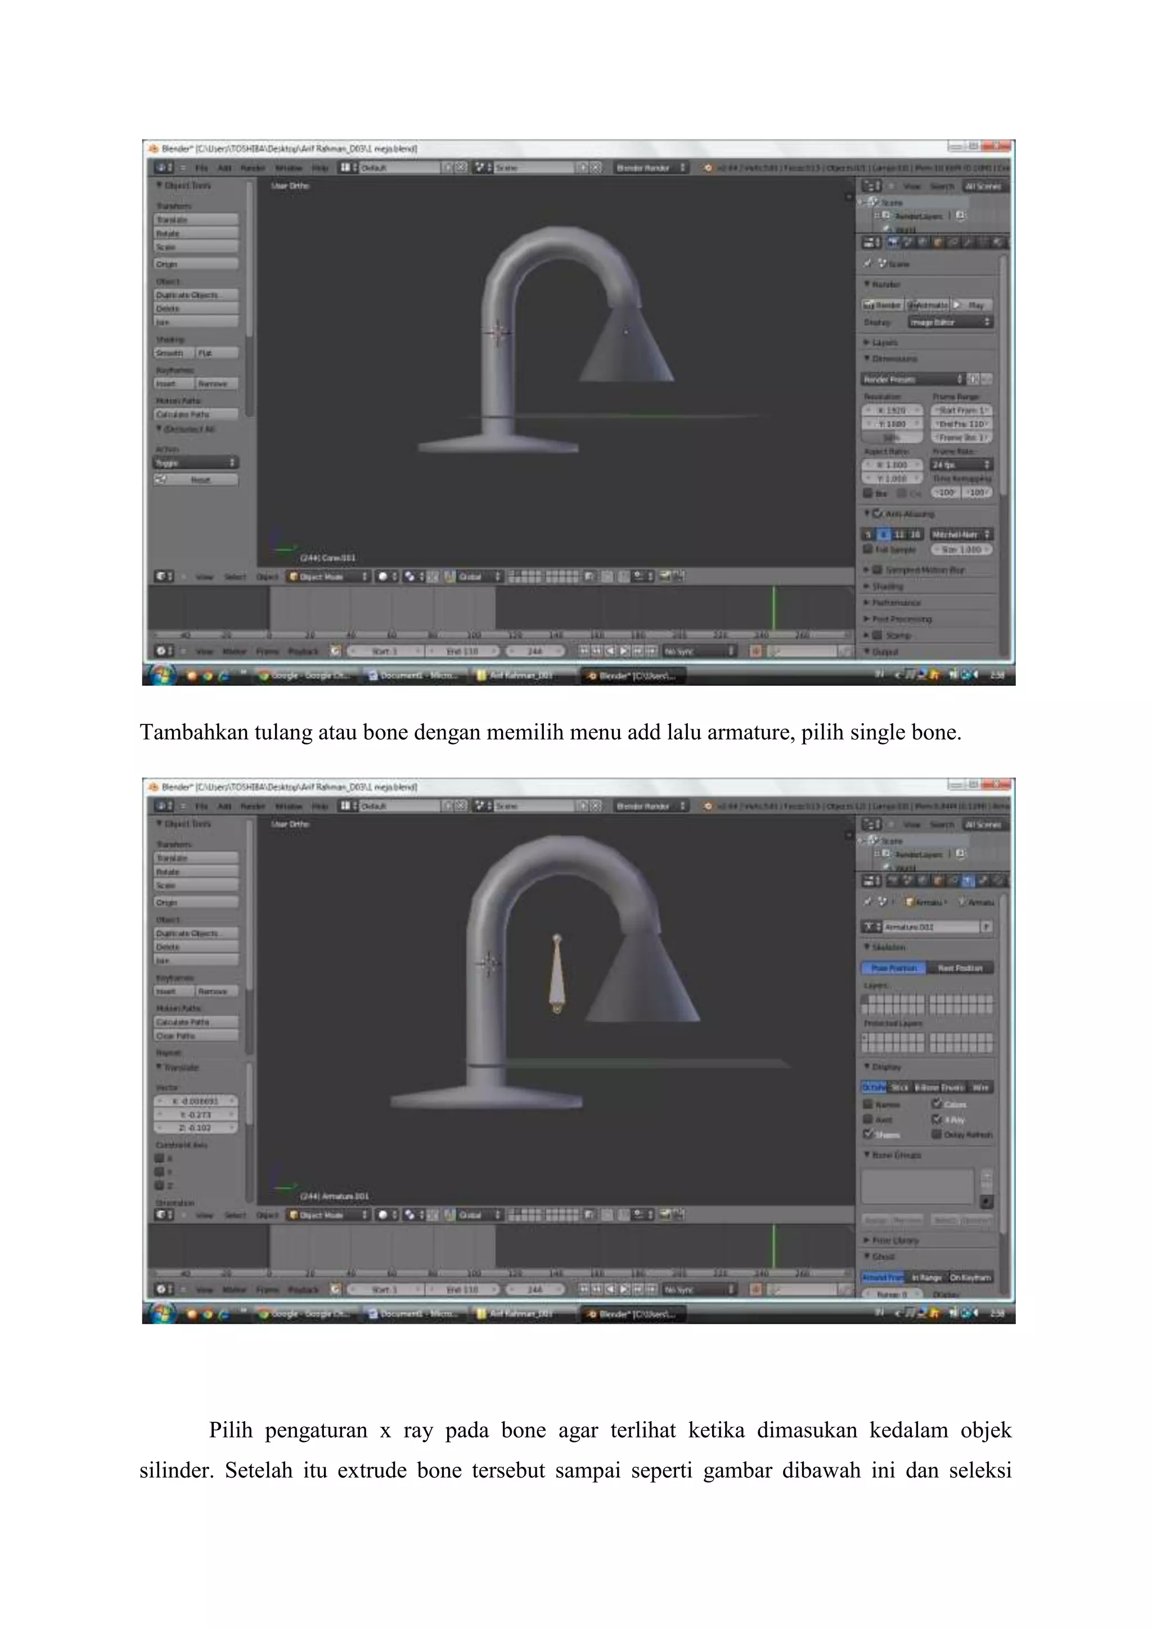This screenshot has width=1152, height=1630.
Task: Toggle the X-Ray checkbox
Action: point(937,1119)
